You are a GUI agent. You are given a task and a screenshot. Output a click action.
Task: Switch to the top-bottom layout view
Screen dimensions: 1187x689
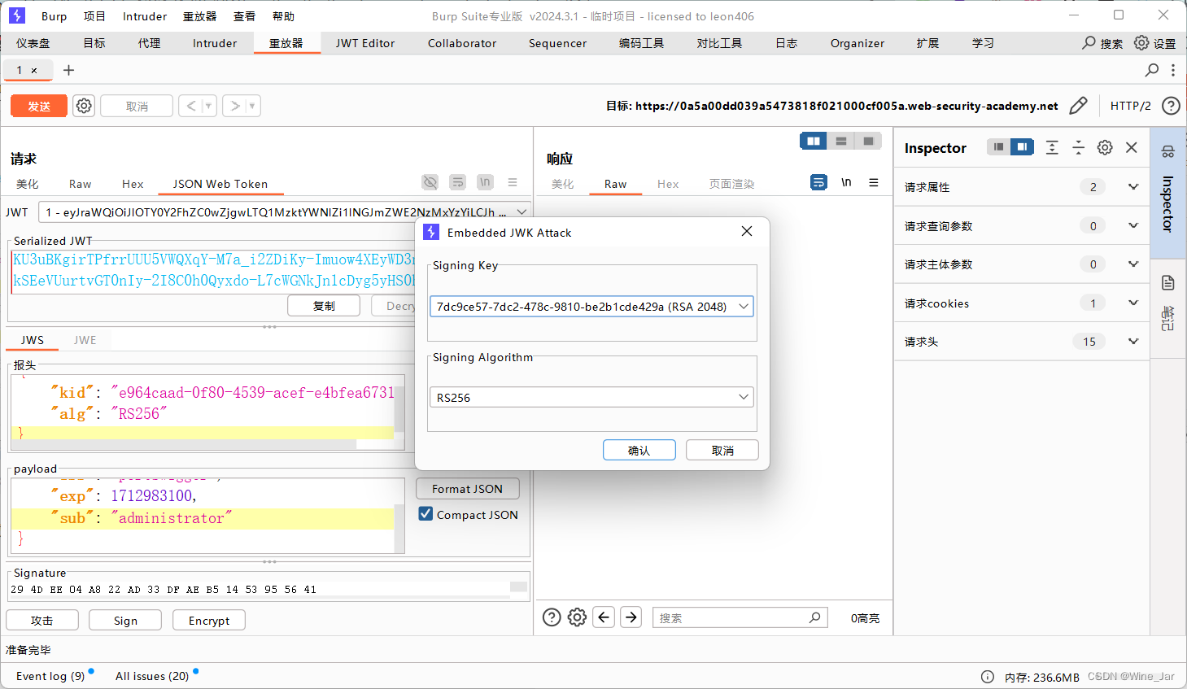click(841, 141)
